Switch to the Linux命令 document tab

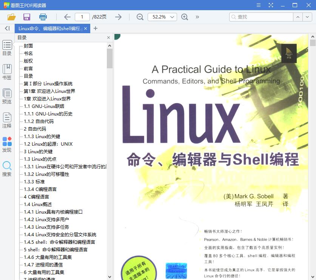[49, 28]
